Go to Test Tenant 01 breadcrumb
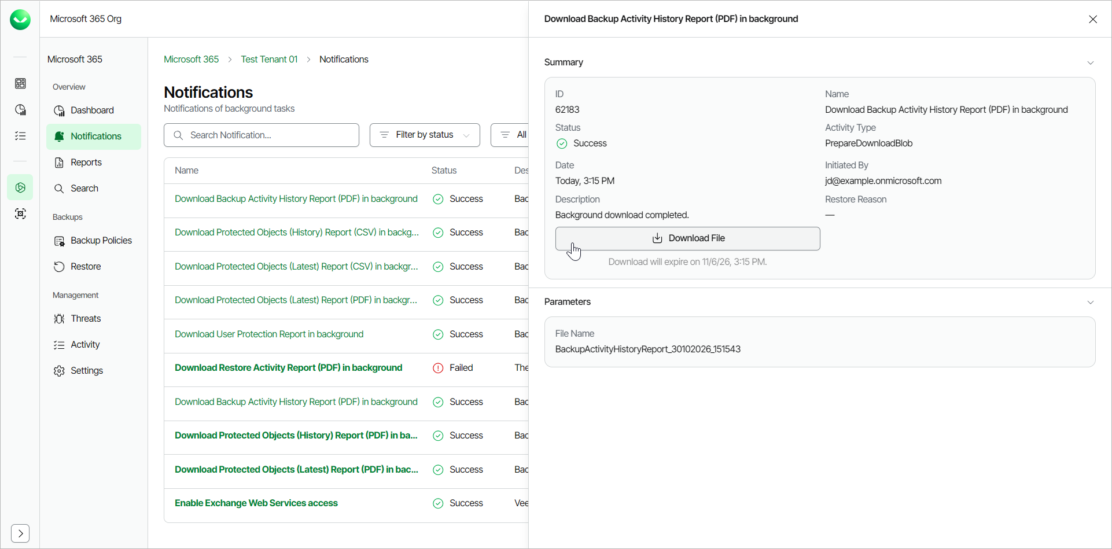 [x=269, y=59]
